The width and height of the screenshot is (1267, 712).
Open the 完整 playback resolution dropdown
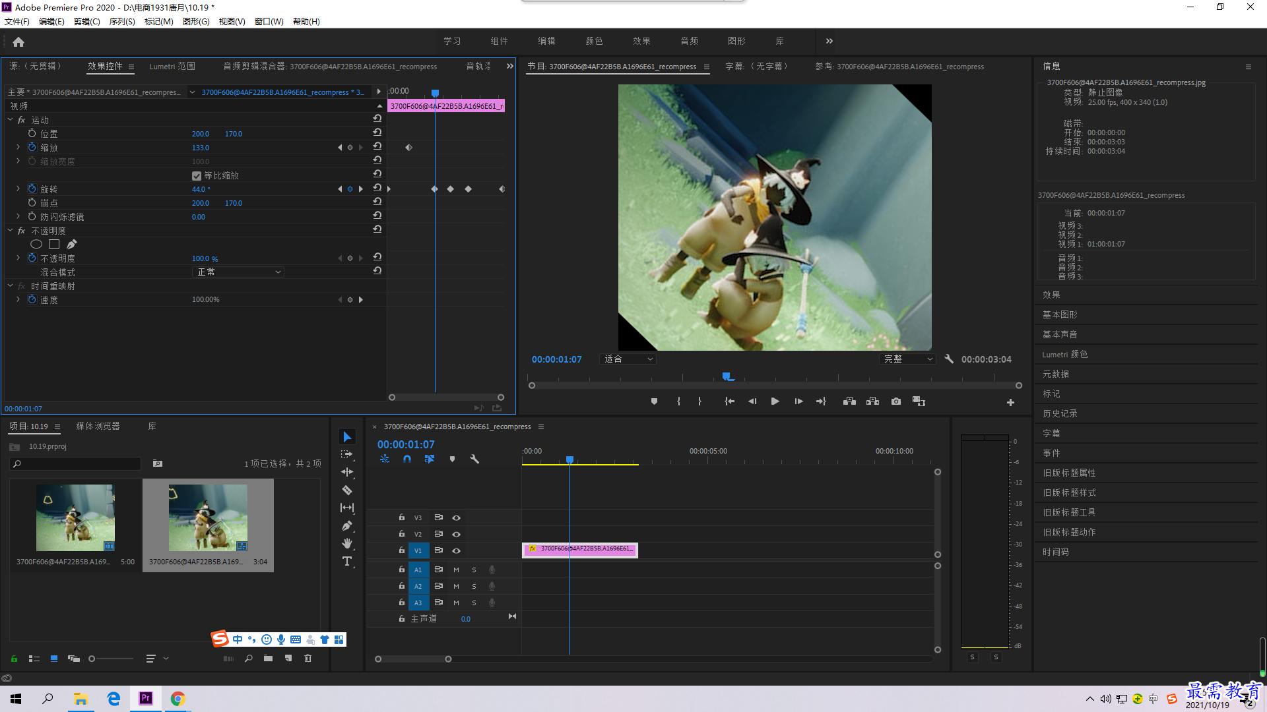(x=907, y=359)
